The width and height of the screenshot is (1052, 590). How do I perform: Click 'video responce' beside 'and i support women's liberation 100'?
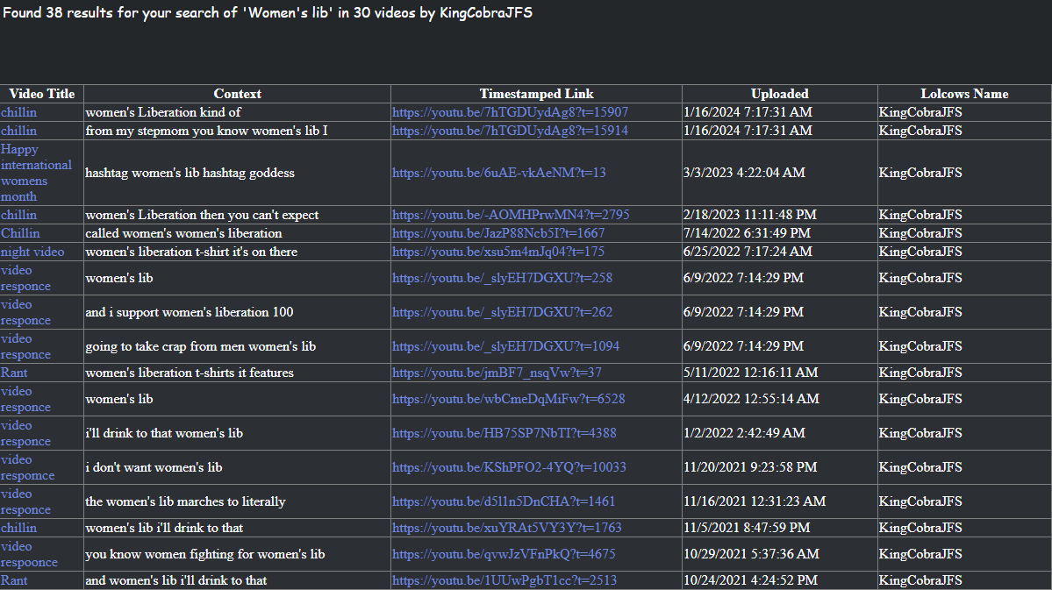point(25,312)
